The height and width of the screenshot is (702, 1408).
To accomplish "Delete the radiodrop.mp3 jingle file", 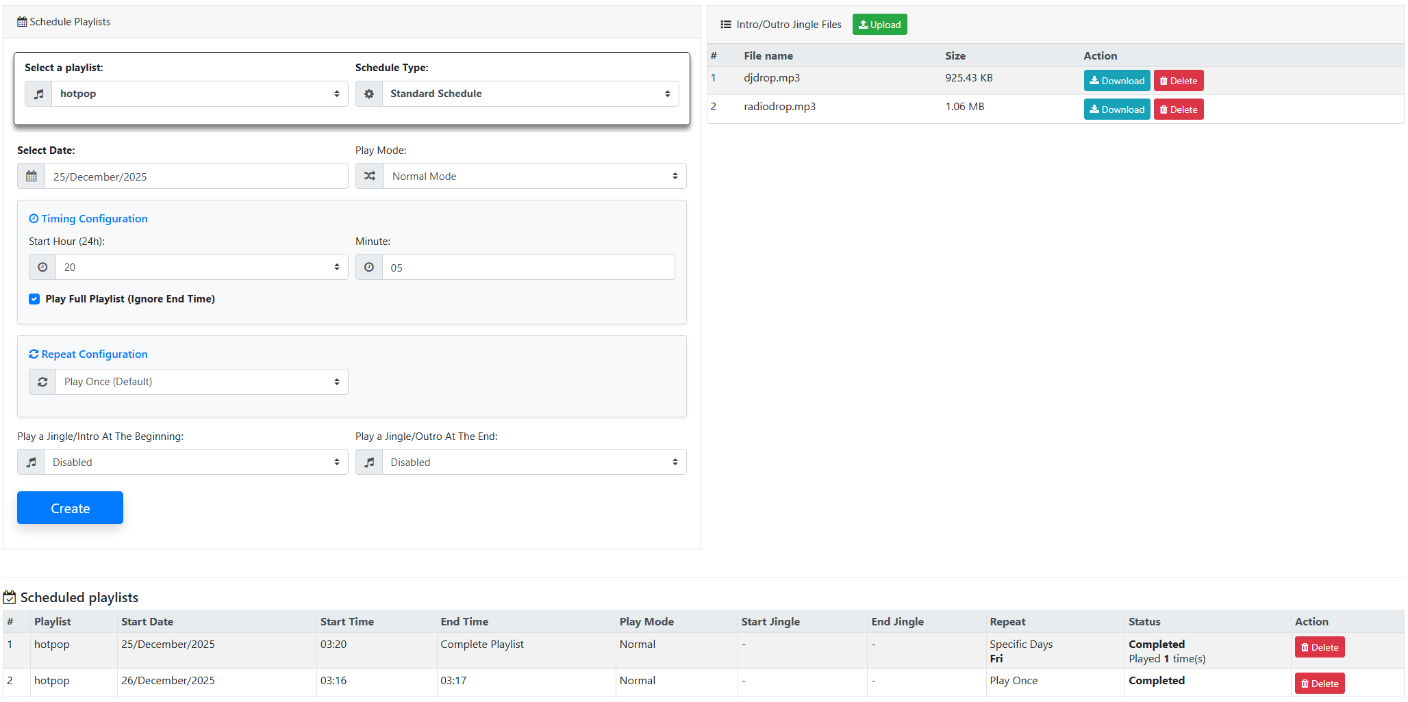I will tap(1178, 109).
